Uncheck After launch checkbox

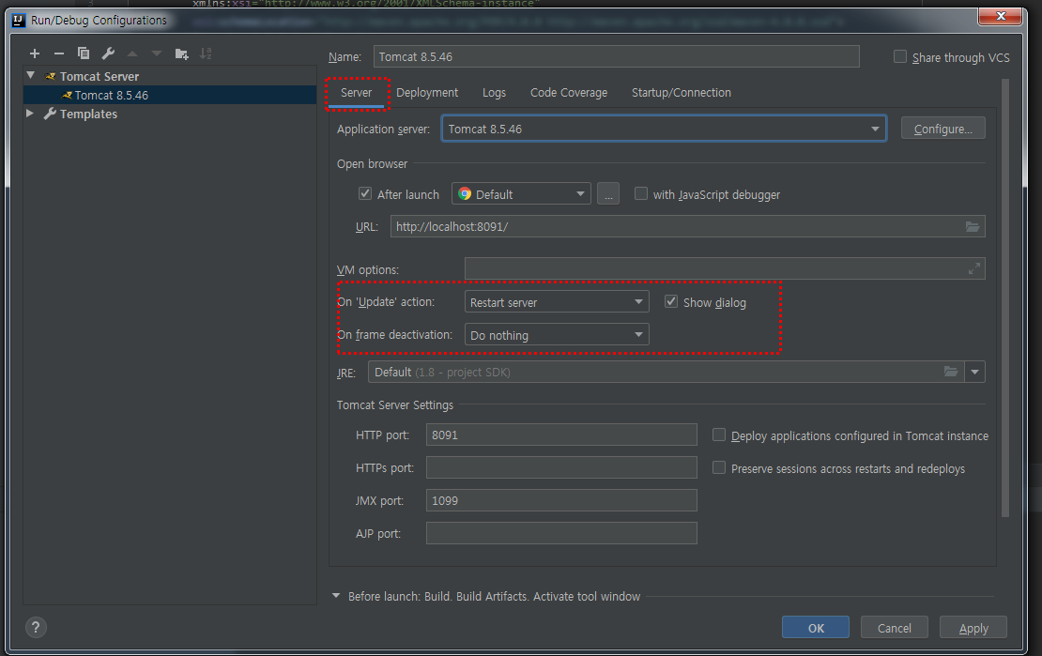coord(365,193)
